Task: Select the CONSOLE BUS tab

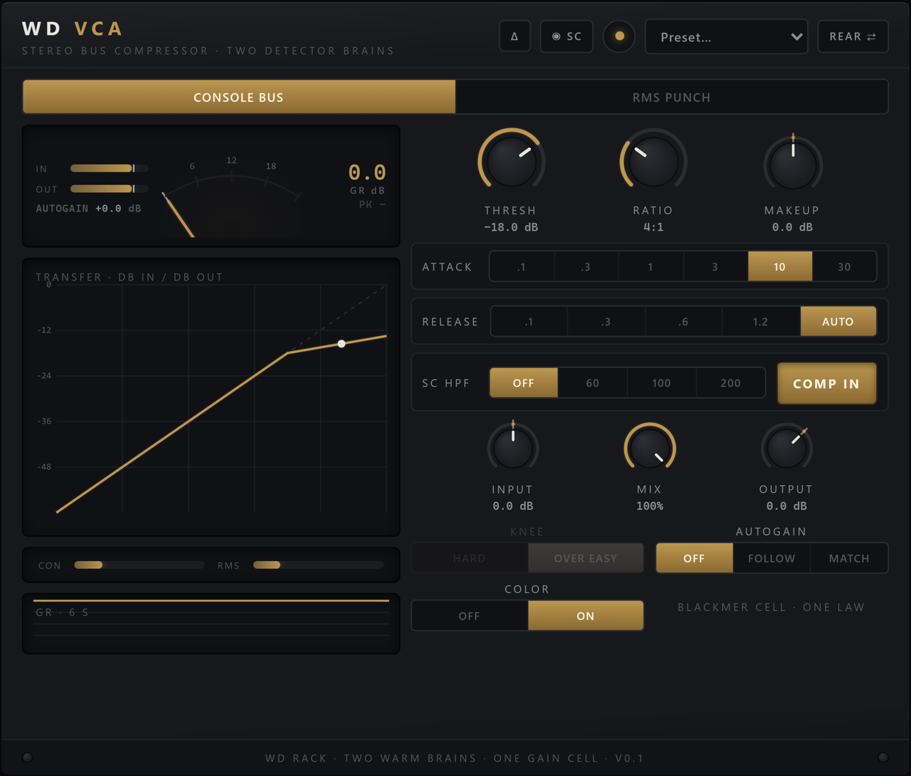Action: (238, 97)
